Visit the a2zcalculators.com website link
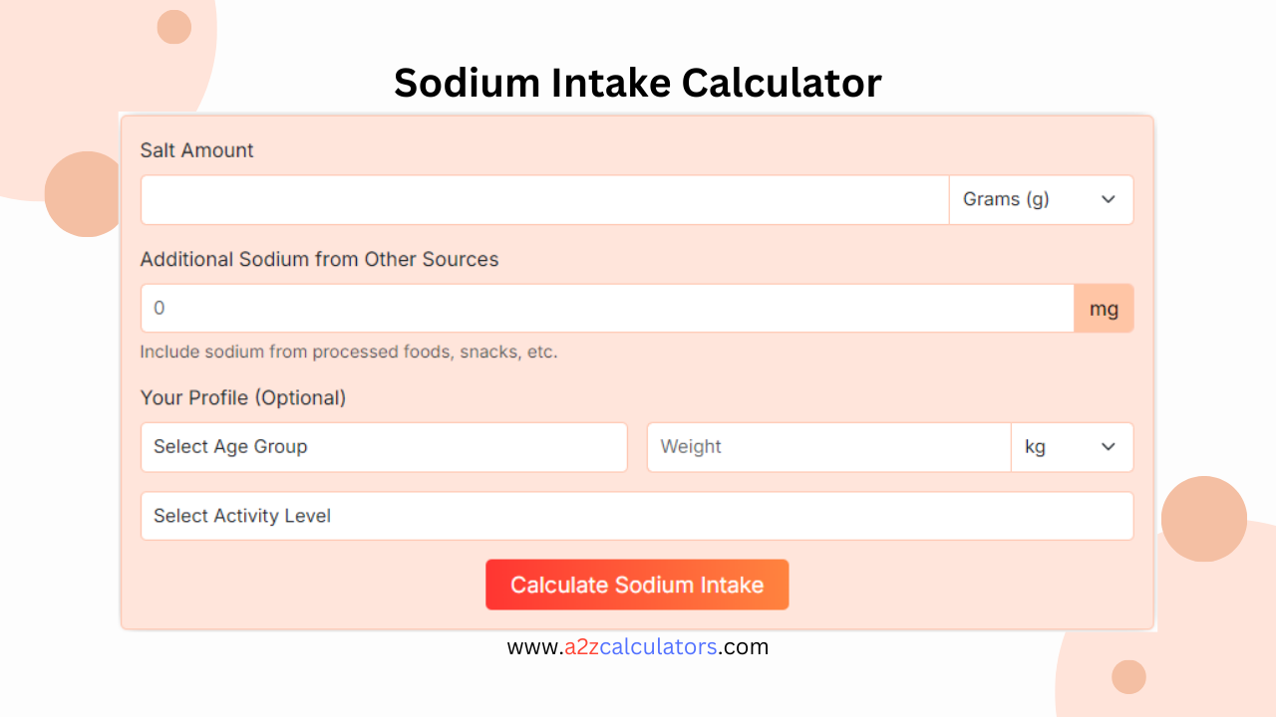 click(x=637, y=646)
